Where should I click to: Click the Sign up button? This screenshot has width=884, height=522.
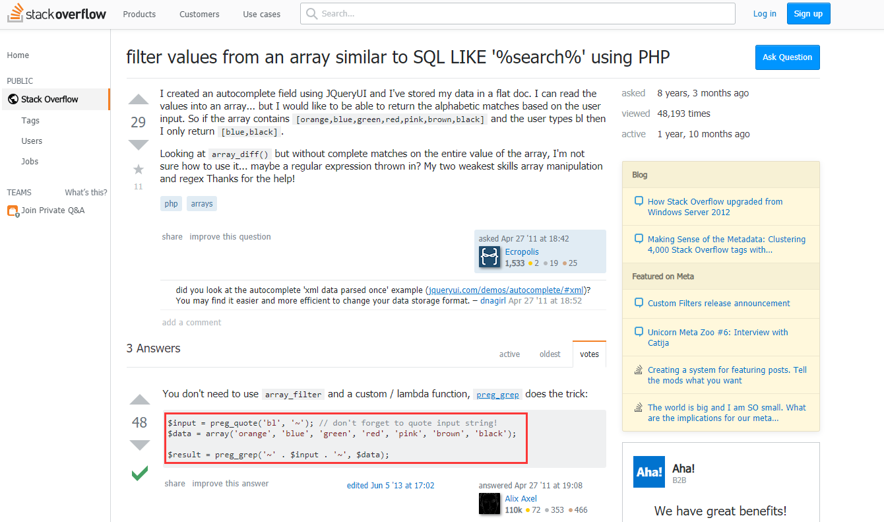[x=808, y=14]
